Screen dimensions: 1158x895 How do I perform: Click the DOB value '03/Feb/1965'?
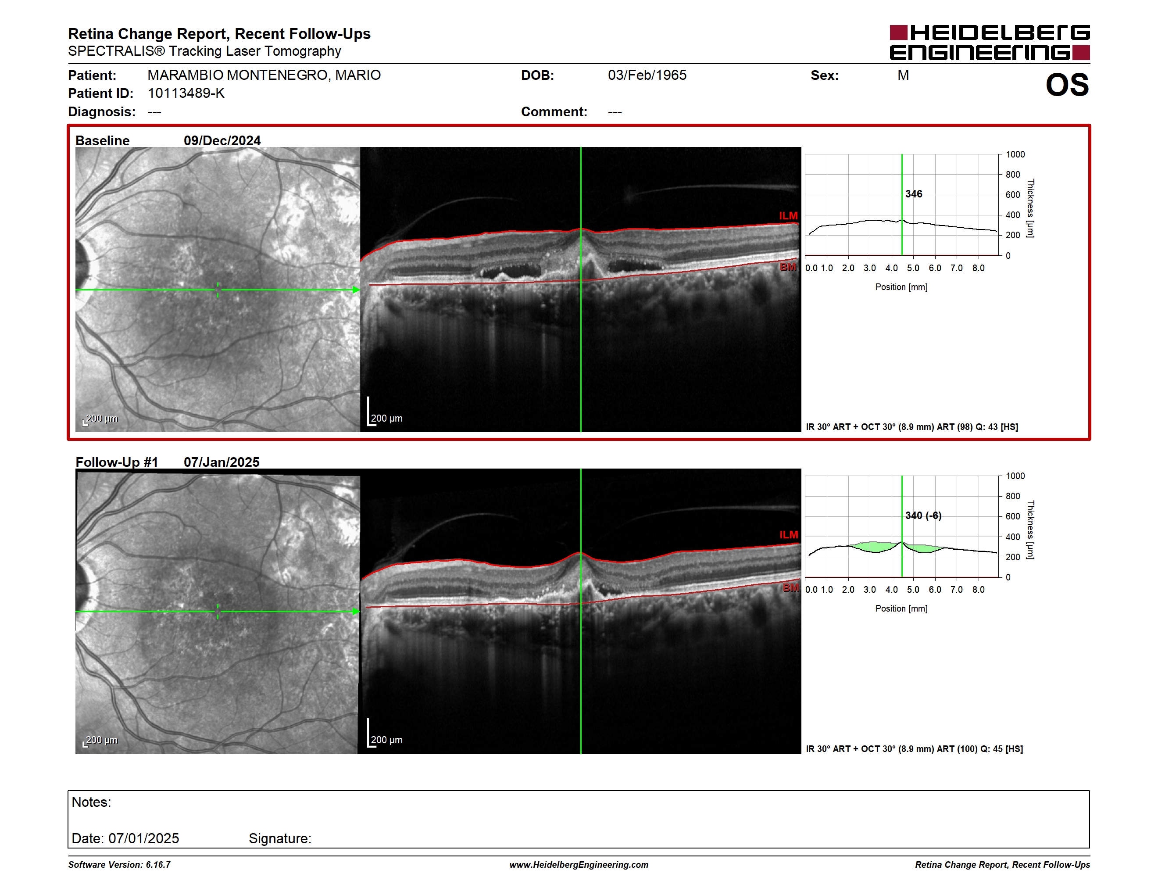647,75
